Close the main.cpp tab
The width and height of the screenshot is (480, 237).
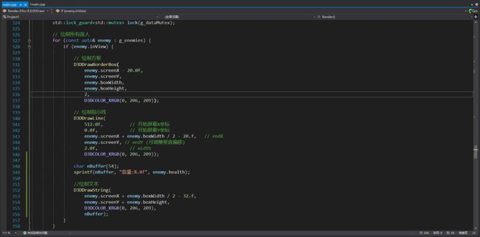click(26, 4)
